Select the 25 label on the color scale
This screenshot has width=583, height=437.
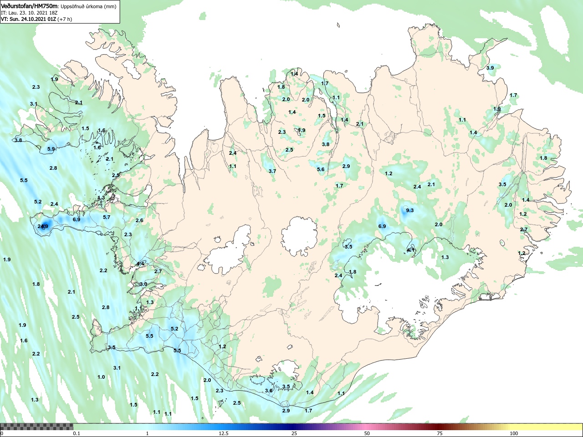pos(295,433)
